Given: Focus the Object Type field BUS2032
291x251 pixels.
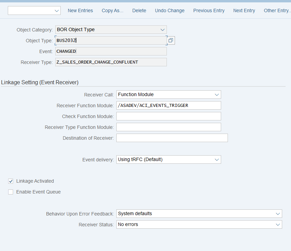Looking at the screenshot, I should coord(111,40).
